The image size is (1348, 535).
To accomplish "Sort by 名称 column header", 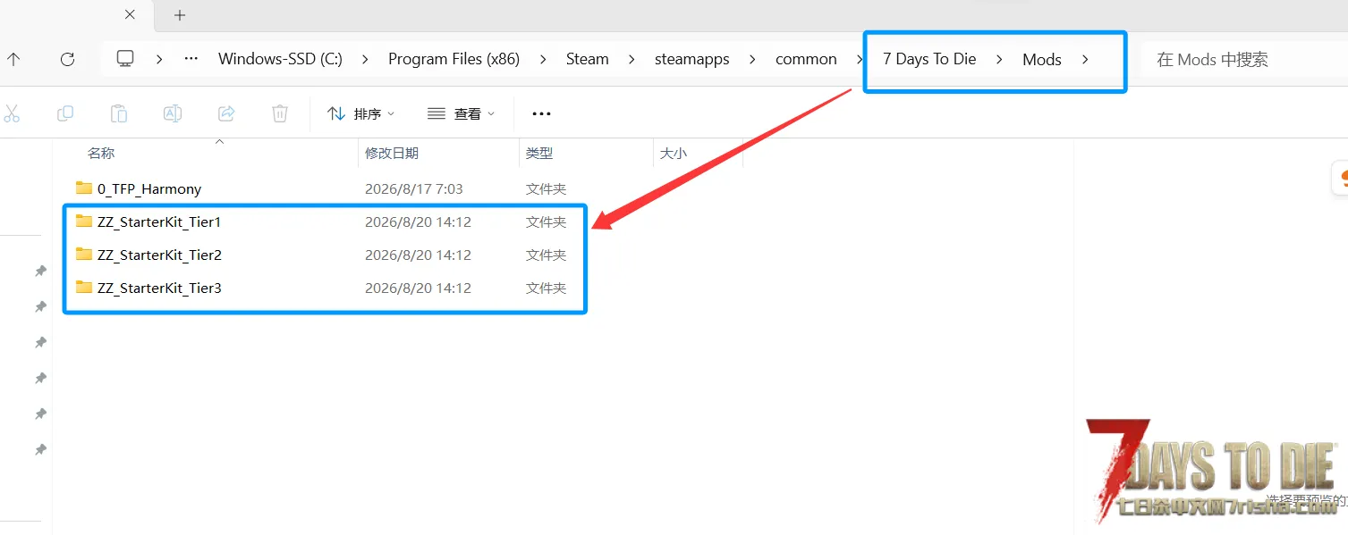I will [101, 154].
